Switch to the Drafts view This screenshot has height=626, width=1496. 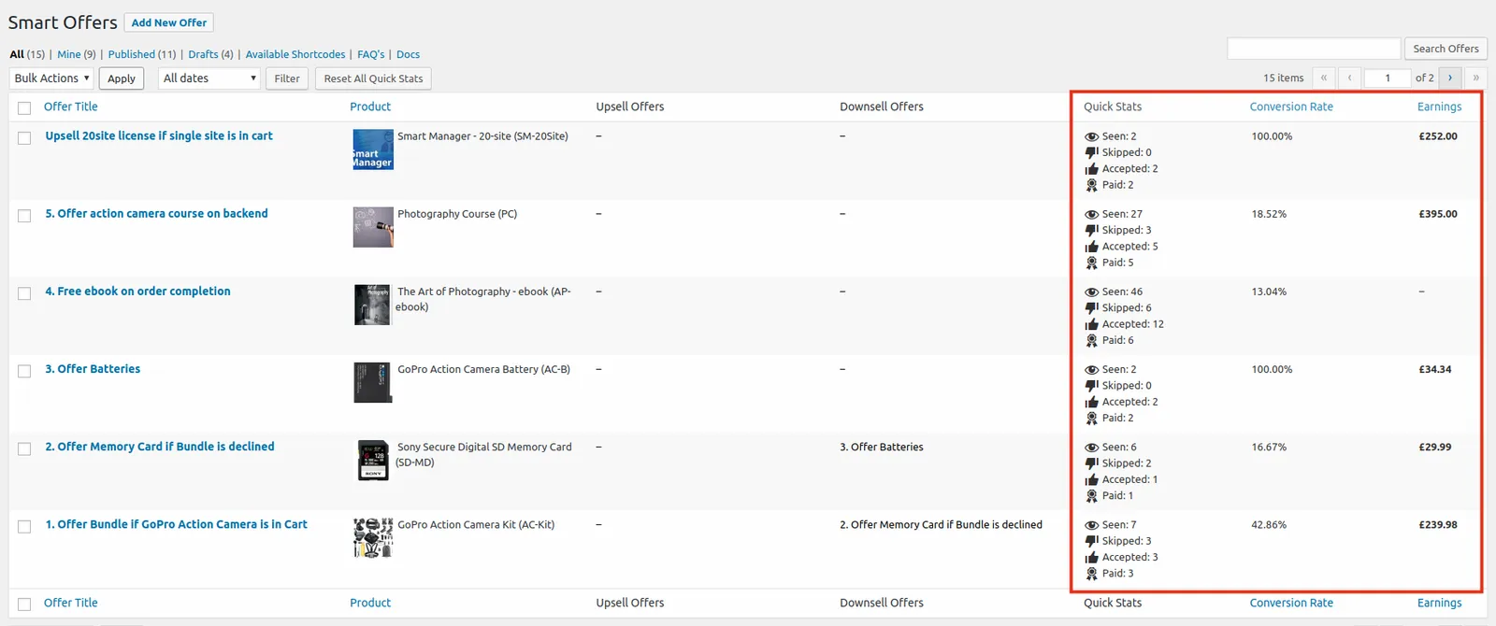coord(203,54)
